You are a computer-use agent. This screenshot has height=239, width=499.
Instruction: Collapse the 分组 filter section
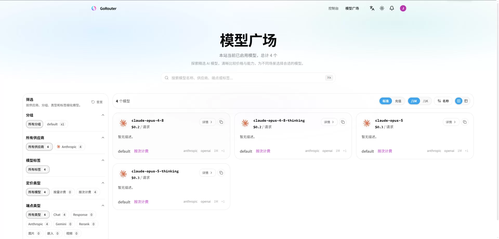coord(103,115)
